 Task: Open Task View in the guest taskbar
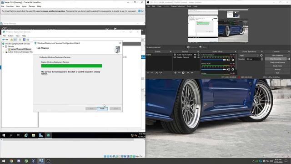click(x=18, y=135)
